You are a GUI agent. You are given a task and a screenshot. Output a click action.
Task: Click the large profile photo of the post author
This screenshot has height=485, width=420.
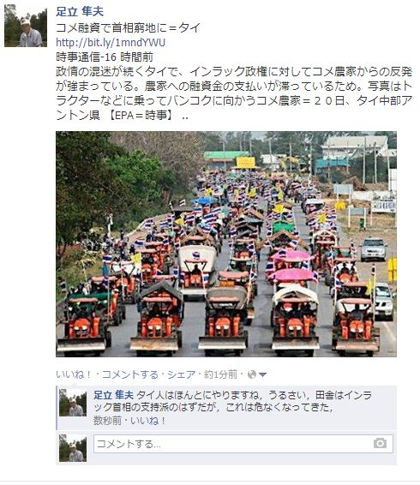coord(26,26)
